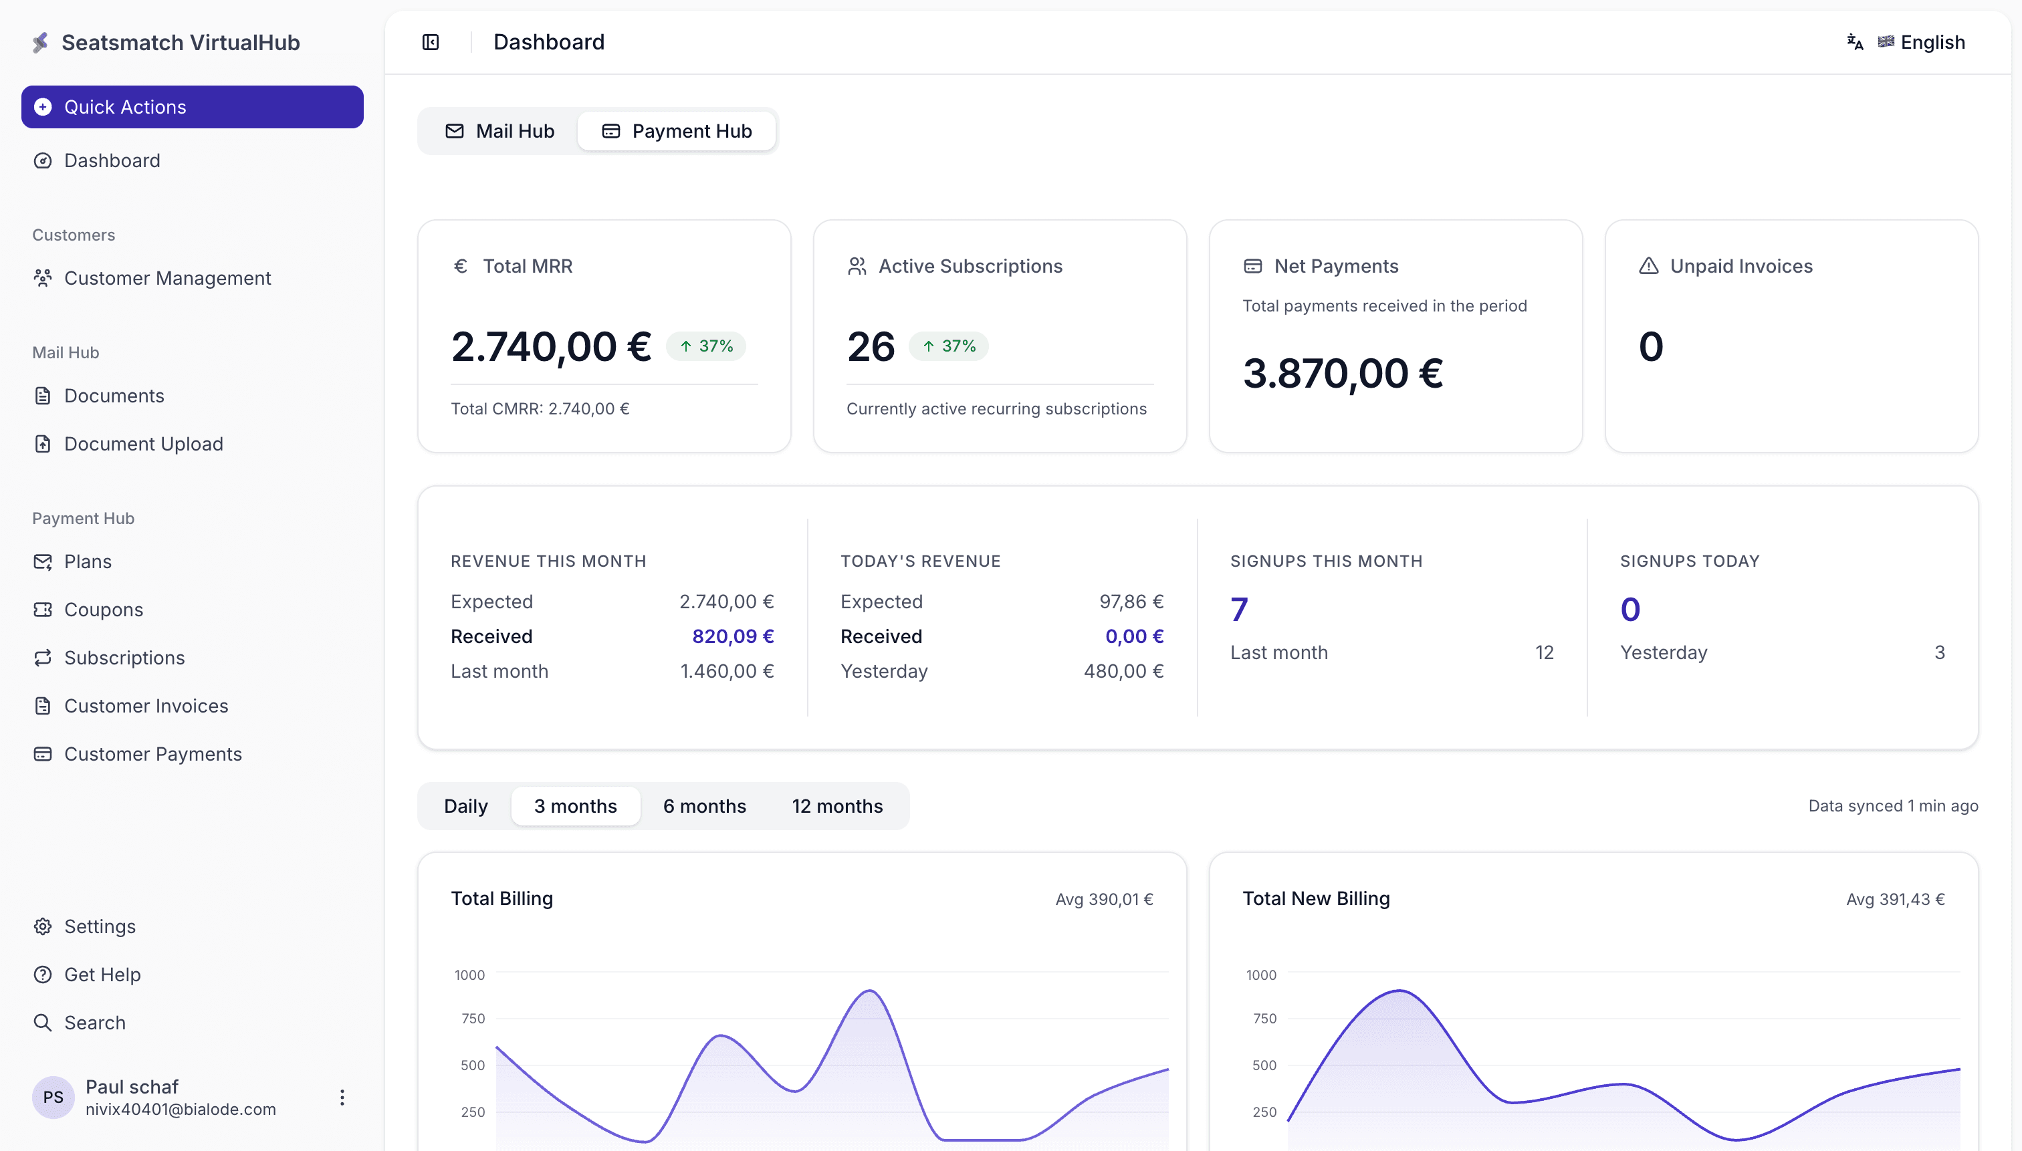
Task: Open the Coupons page
Action: 192,610
